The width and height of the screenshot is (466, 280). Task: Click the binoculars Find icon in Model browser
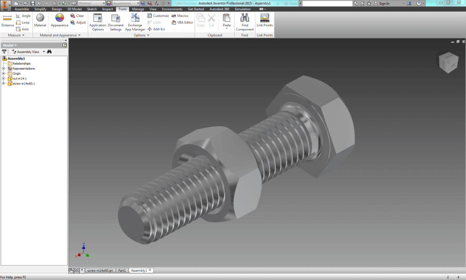[x=50, y=52]
